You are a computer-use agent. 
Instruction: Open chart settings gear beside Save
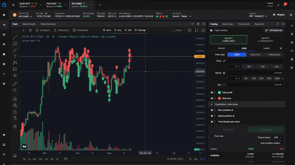tap(190, 30)
